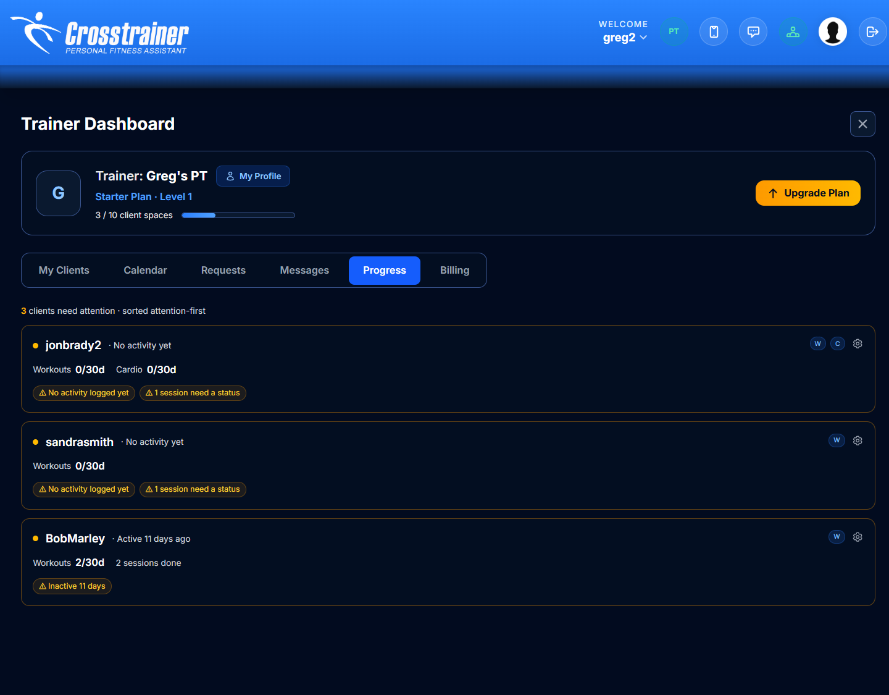This screenshot has width=889, height=695.
Task: Click '3 clients need attention' summary text
Action: pyautogui.click(x=68, y=311)
